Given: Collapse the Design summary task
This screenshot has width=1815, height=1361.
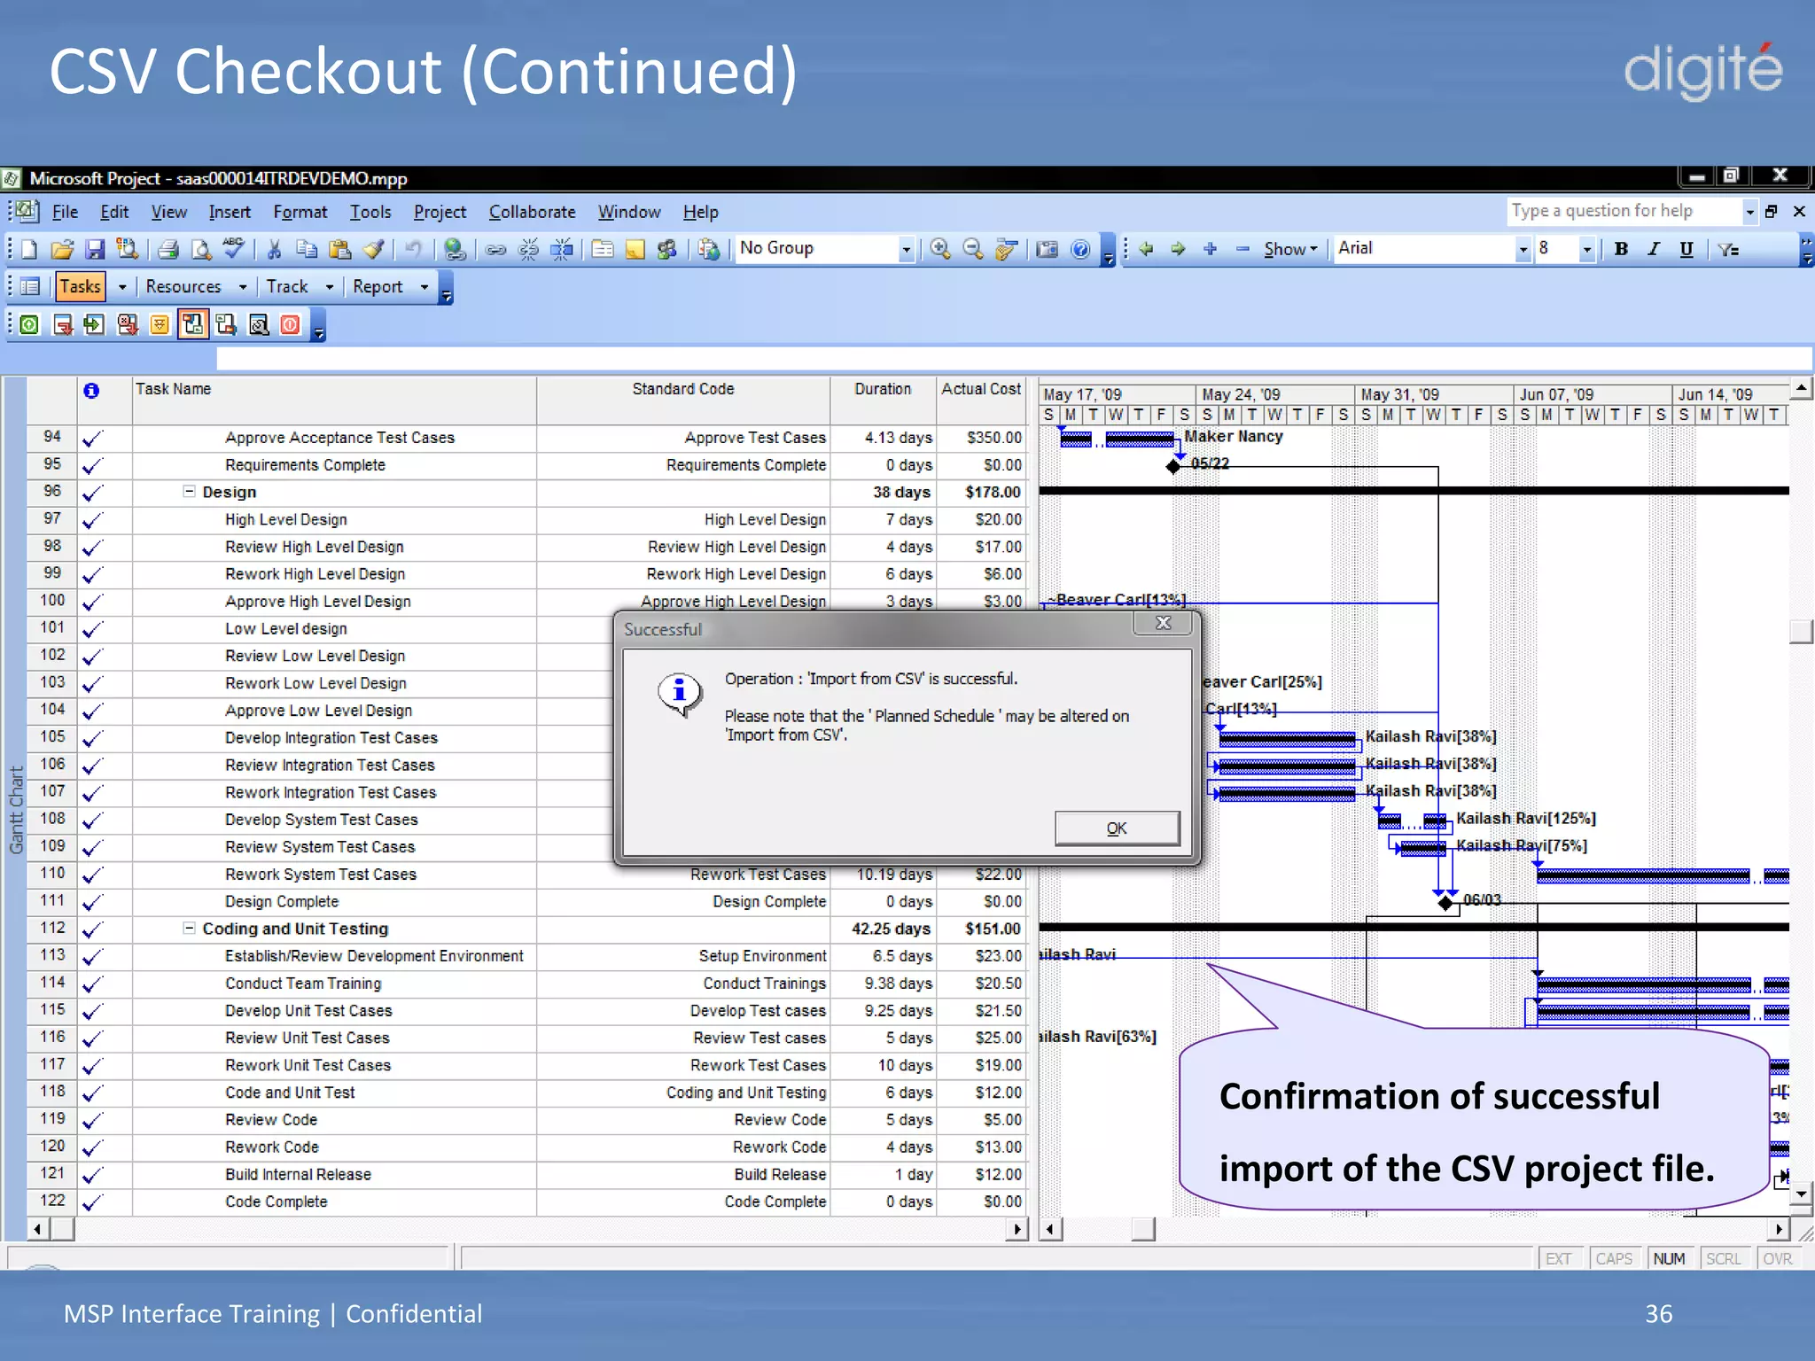Looking at the screenshot, I should (x=189, y=491).
